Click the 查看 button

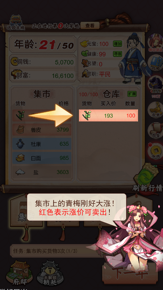(90, 26)
